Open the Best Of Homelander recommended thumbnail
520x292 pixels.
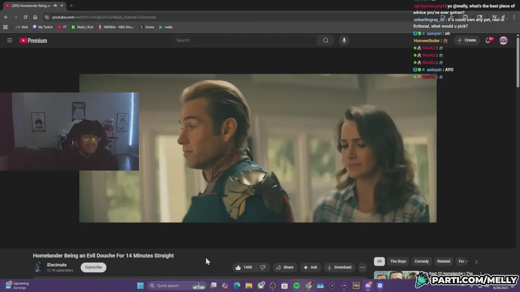tap(396, 276)
